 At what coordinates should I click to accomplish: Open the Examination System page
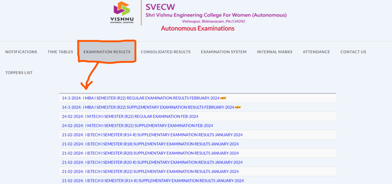pyautogui.click(x=224, y=52)
